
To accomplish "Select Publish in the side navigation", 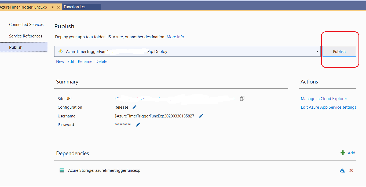I will point(24,47).
